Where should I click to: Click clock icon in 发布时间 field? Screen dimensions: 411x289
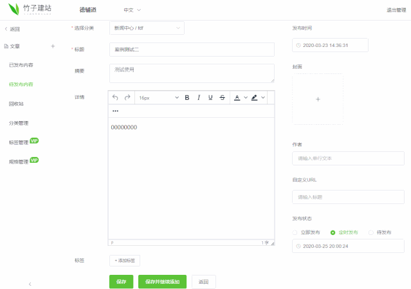pyautogui.click(x=298, y=45)
